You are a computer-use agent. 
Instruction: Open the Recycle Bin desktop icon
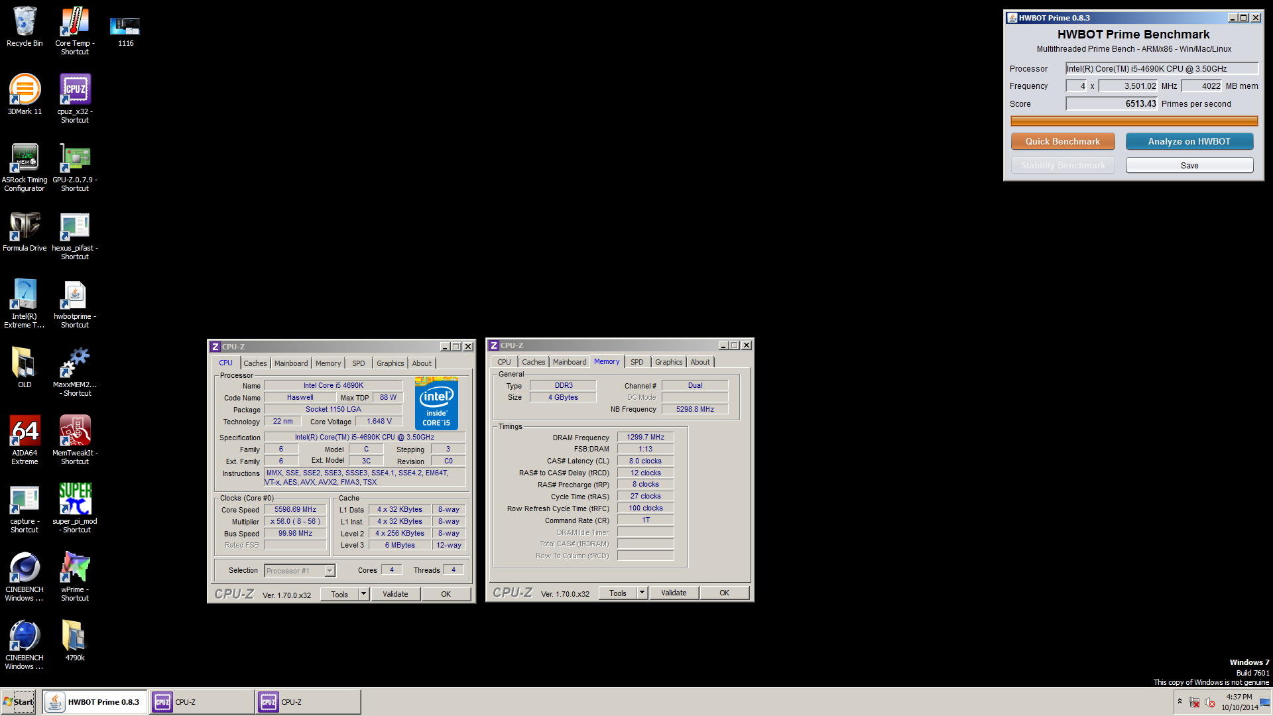(x=25, y=27)
